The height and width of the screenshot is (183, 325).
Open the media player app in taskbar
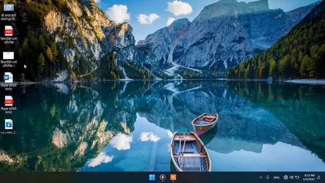click(x=162, y=177)
